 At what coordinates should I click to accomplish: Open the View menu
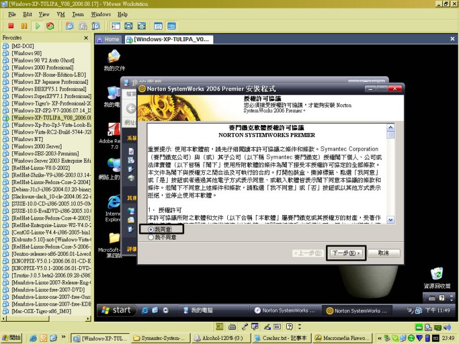click(44, 14)
